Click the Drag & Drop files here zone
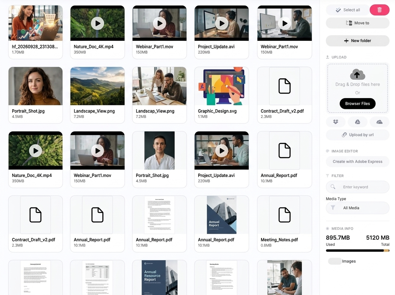This screenshot has height=295, width=395. pyautogui.click(x=357, y=88)
